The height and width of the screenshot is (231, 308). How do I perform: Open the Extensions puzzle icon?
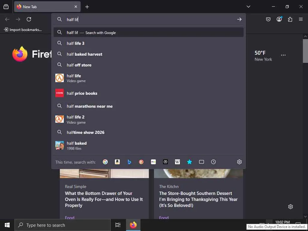pos(290,19)
